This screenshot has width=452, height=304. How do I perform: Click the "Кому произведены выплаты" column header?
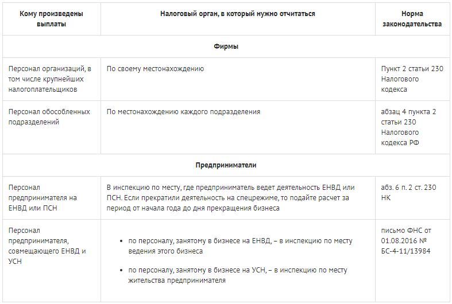51,19
